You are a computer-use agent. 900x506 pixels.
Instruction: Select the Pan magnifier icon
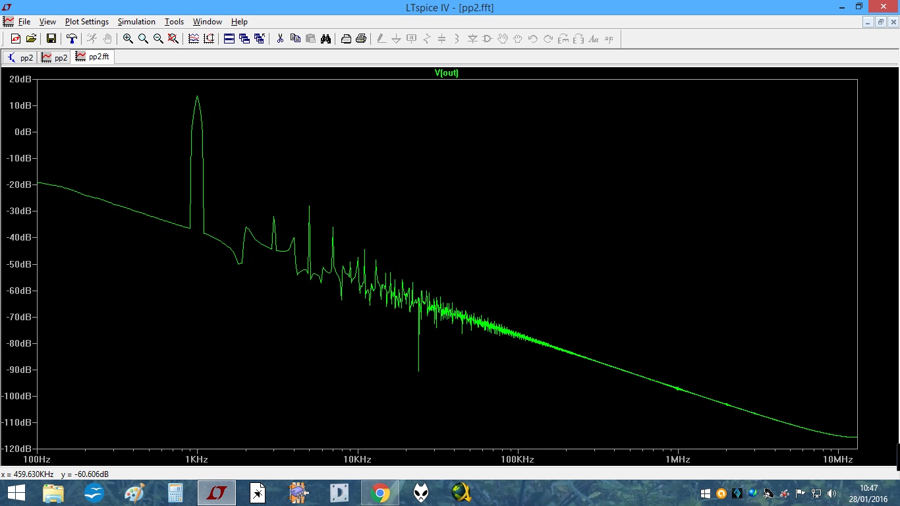[x=143, y=39]
